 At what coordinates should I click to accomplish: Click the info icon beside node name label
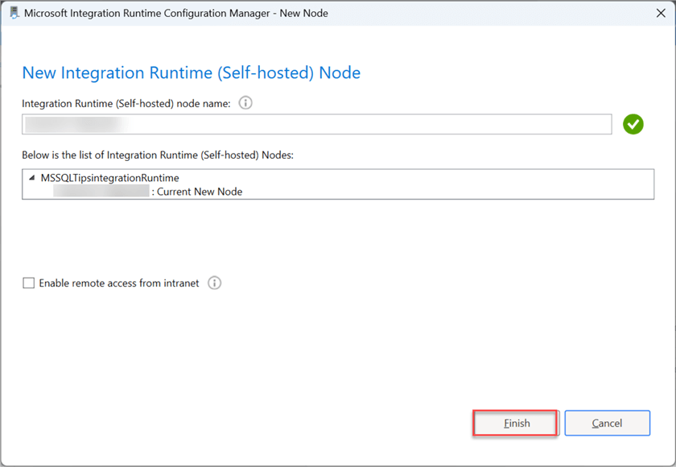(245, 103)
